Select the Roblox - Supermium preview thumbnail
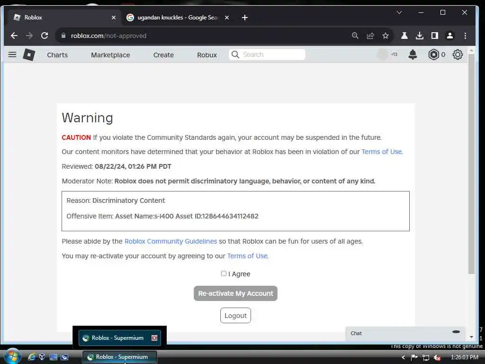The image size is (485, 364). pos(120,337)
